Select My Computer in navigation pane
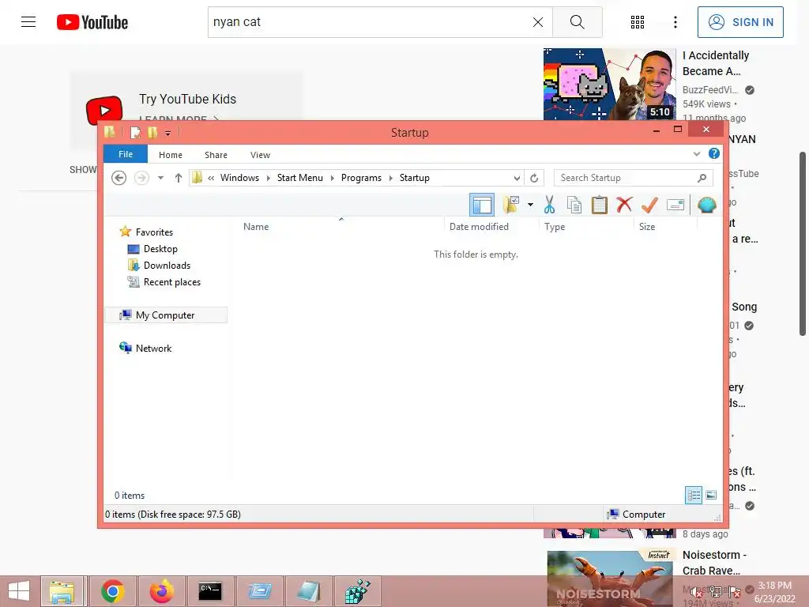 point(166,315)
